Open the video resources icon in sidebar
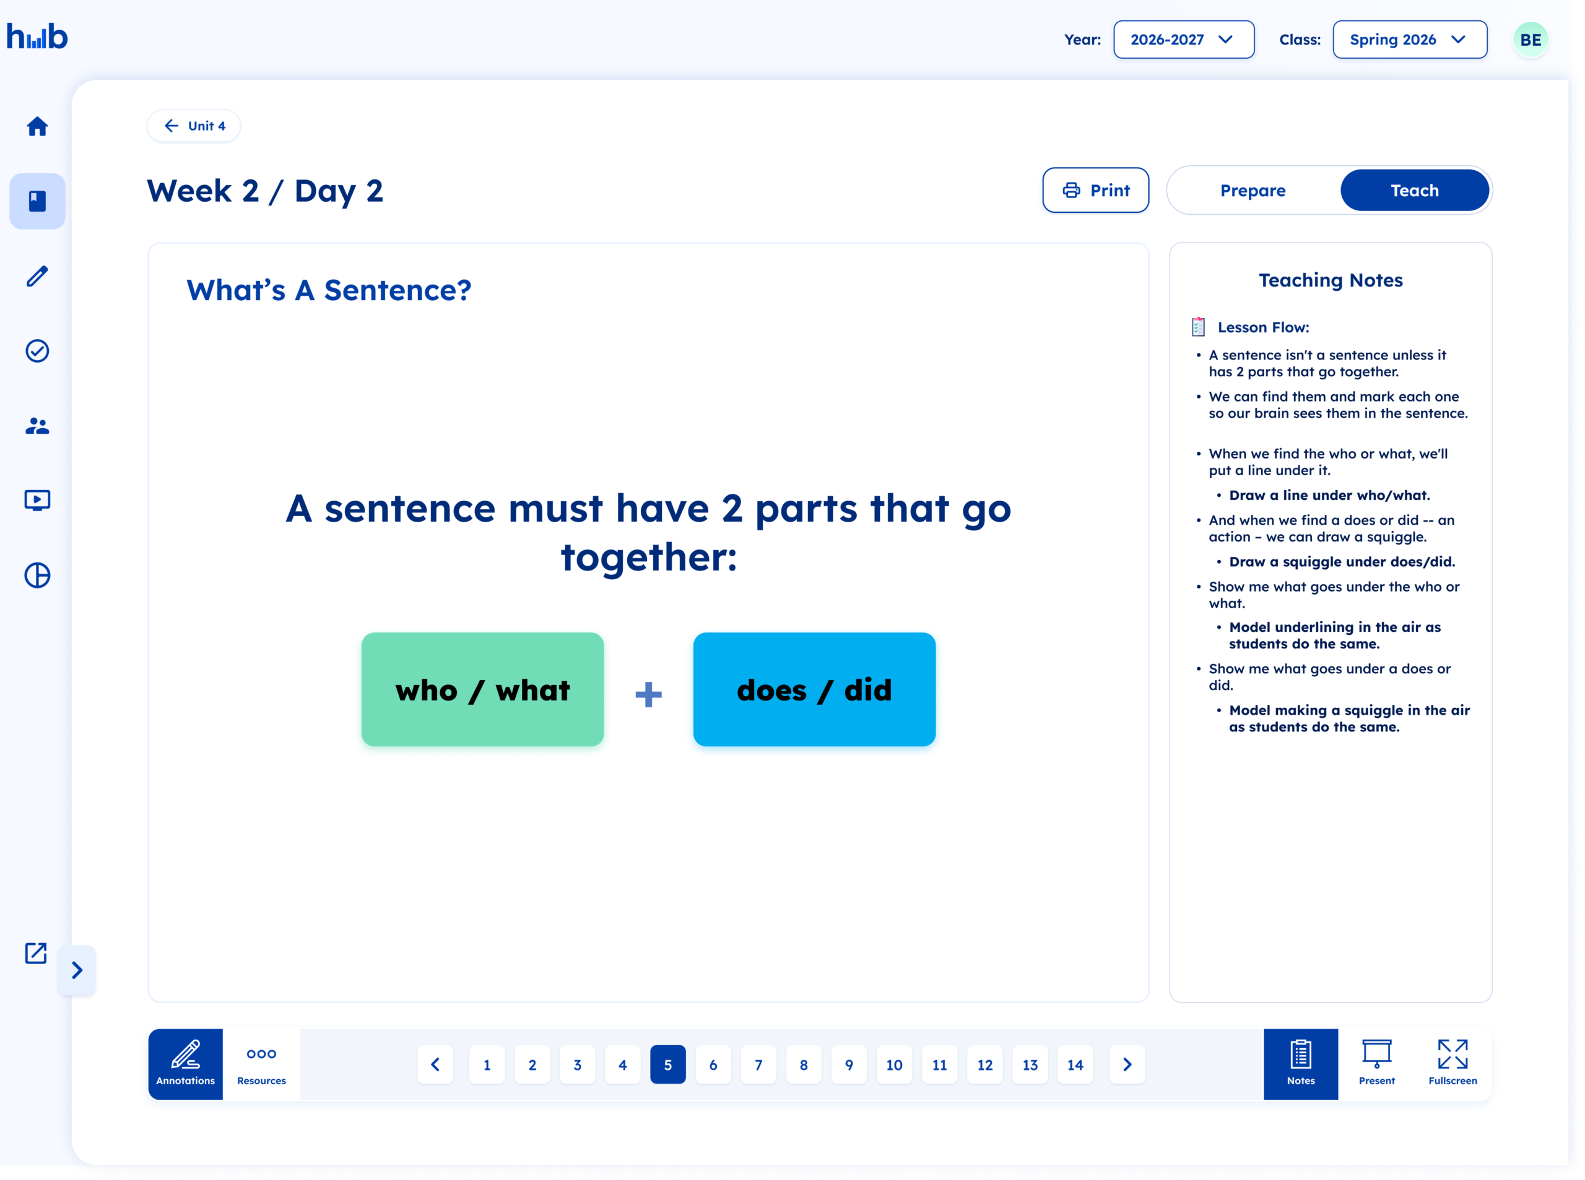This screenshot has width=1585, height=1180. click(37, 500)
